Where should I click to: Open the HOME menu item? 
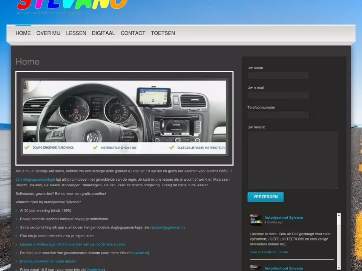coord(23,33)
